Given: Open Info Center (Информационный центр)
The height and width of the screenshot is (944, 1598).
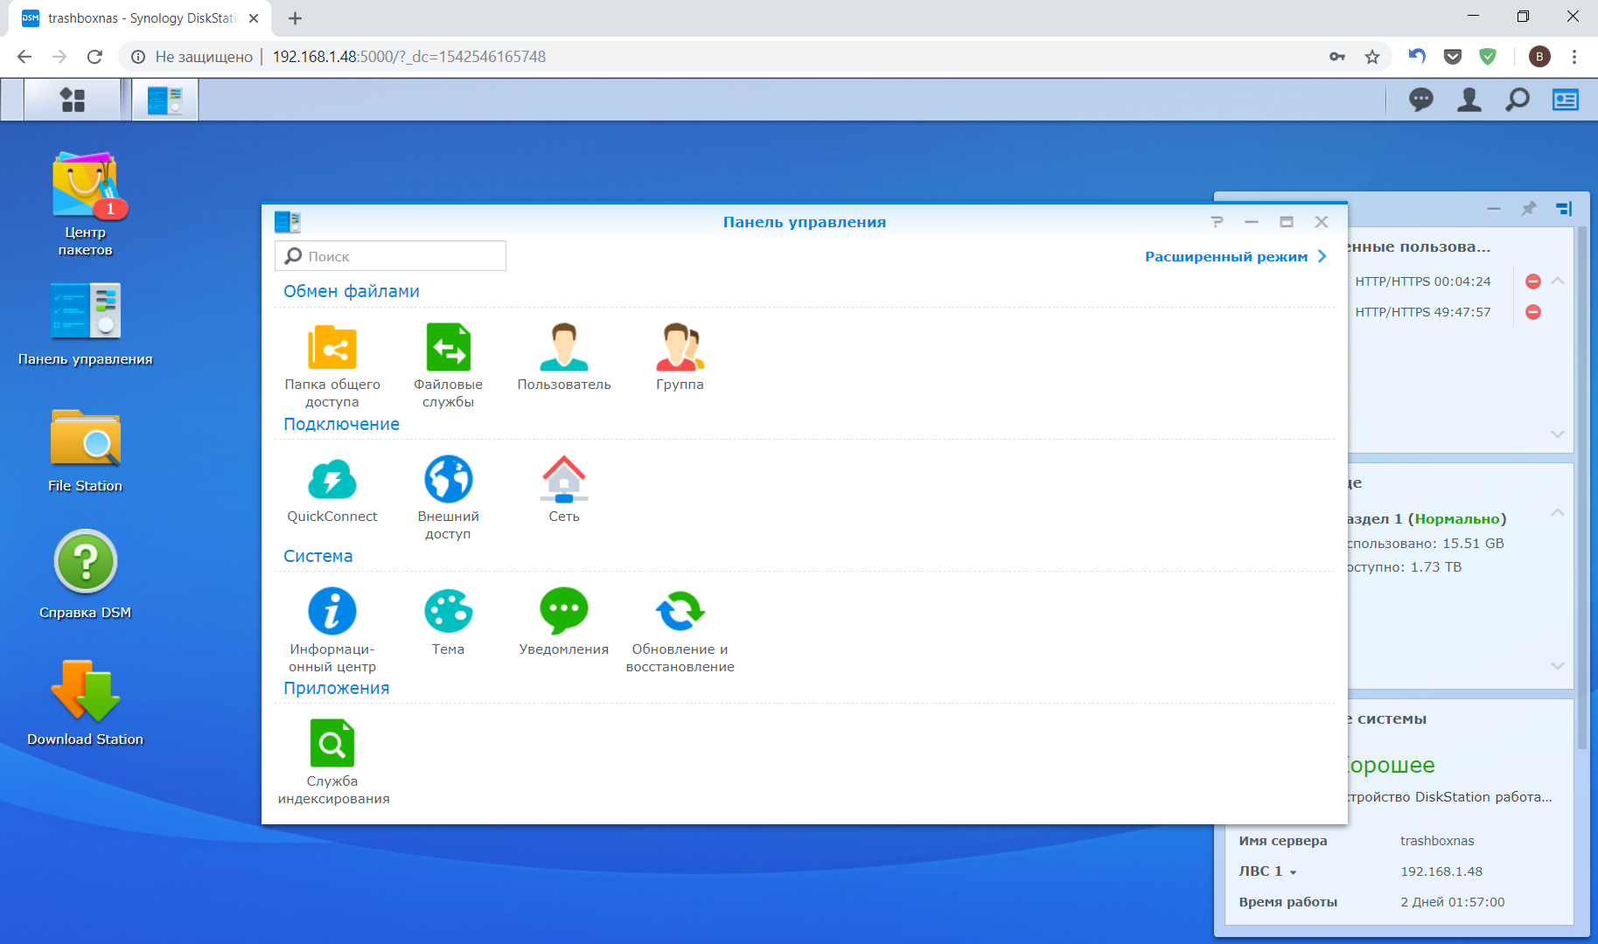Looking at the screenshot, I should pos(332,630).
